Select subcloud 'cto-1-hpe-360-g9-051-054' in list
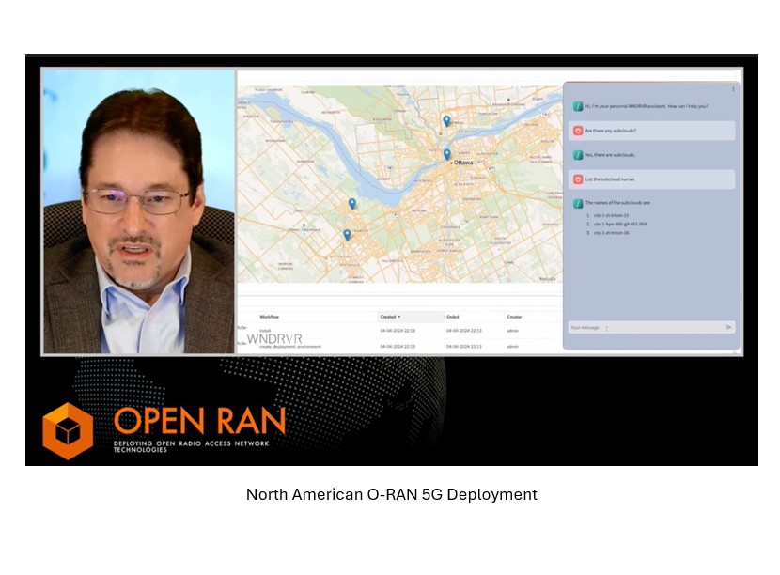This screenshot has height=575, width=780. click(x=620, y=224)
